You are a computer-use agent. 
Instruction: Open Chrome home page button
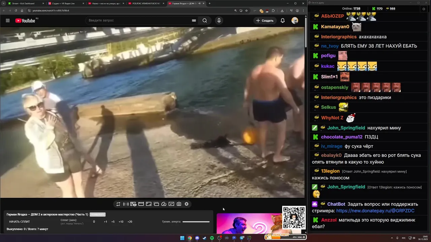pyautogui.click(x=22, y=10)
